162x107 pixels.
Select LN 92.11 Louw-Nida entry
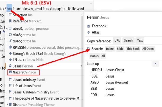coord(44,60)
